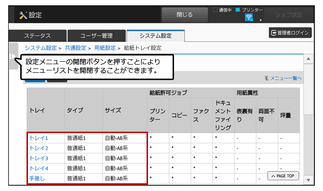Click the PAGE TOP button

(283, 176)
